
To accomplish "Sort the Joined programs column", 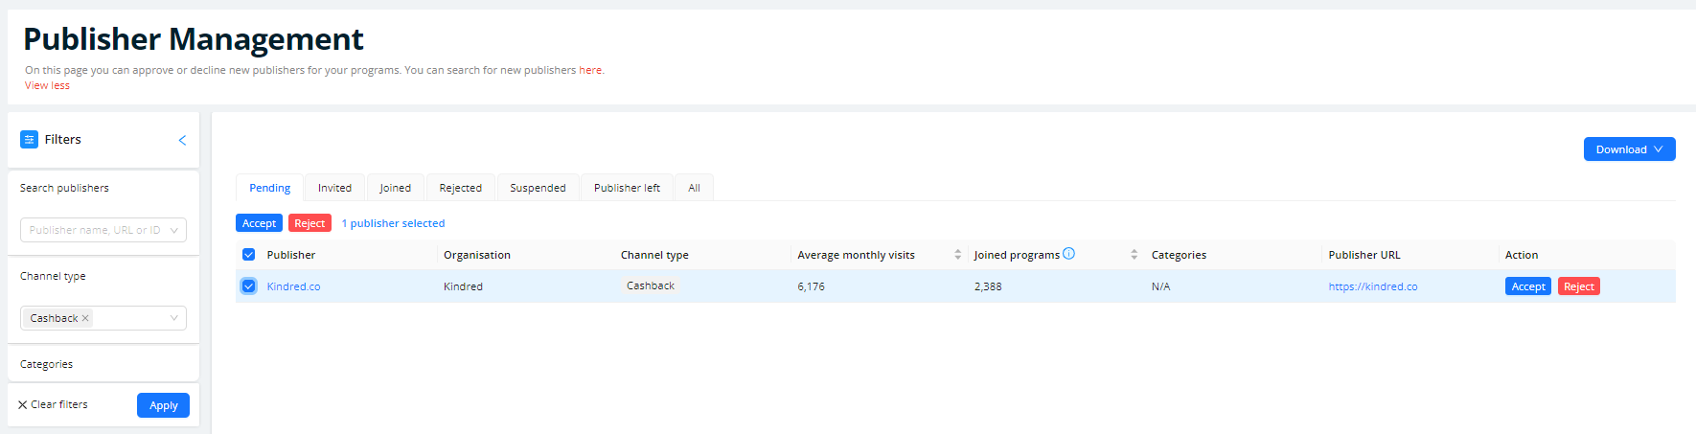I will [x=1134, y=255].
